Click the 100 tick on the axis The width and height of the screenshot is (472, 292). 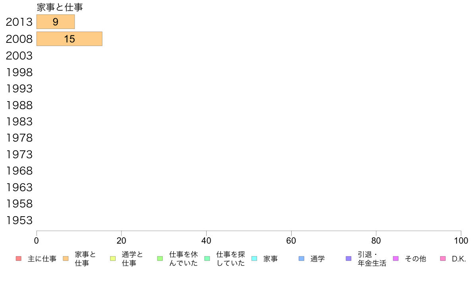coord(461,240)
